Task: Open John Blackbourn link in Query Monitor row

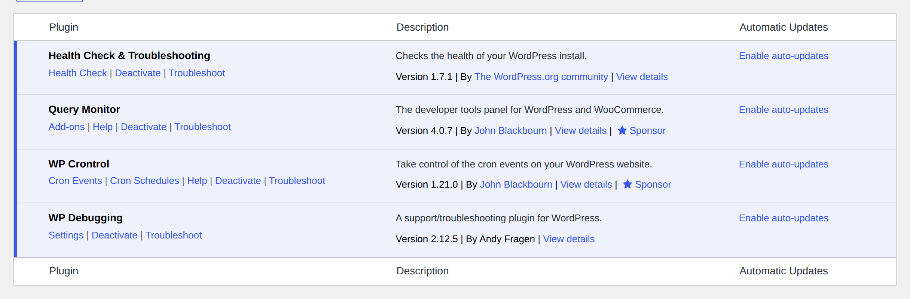Action: click(x=510, y=130)
